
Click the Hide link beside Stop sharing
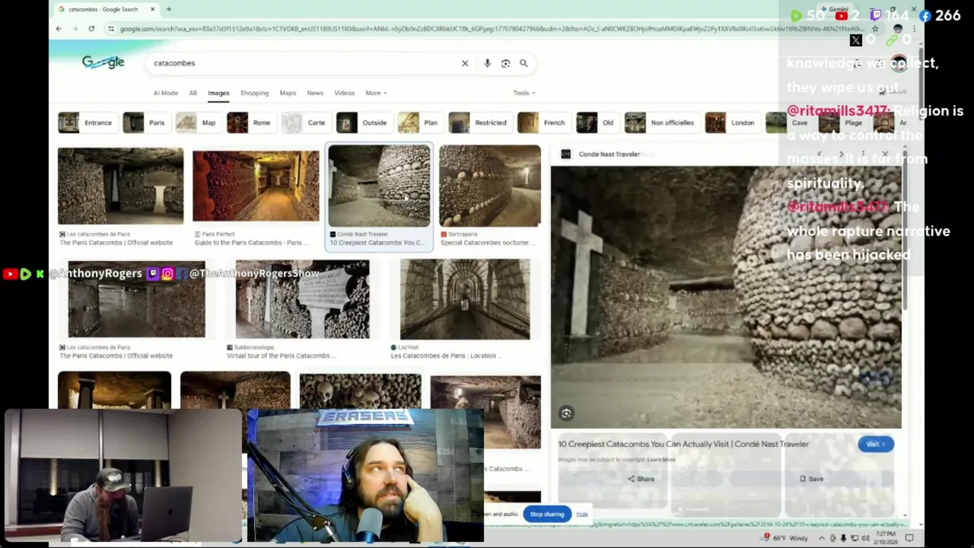581,514
